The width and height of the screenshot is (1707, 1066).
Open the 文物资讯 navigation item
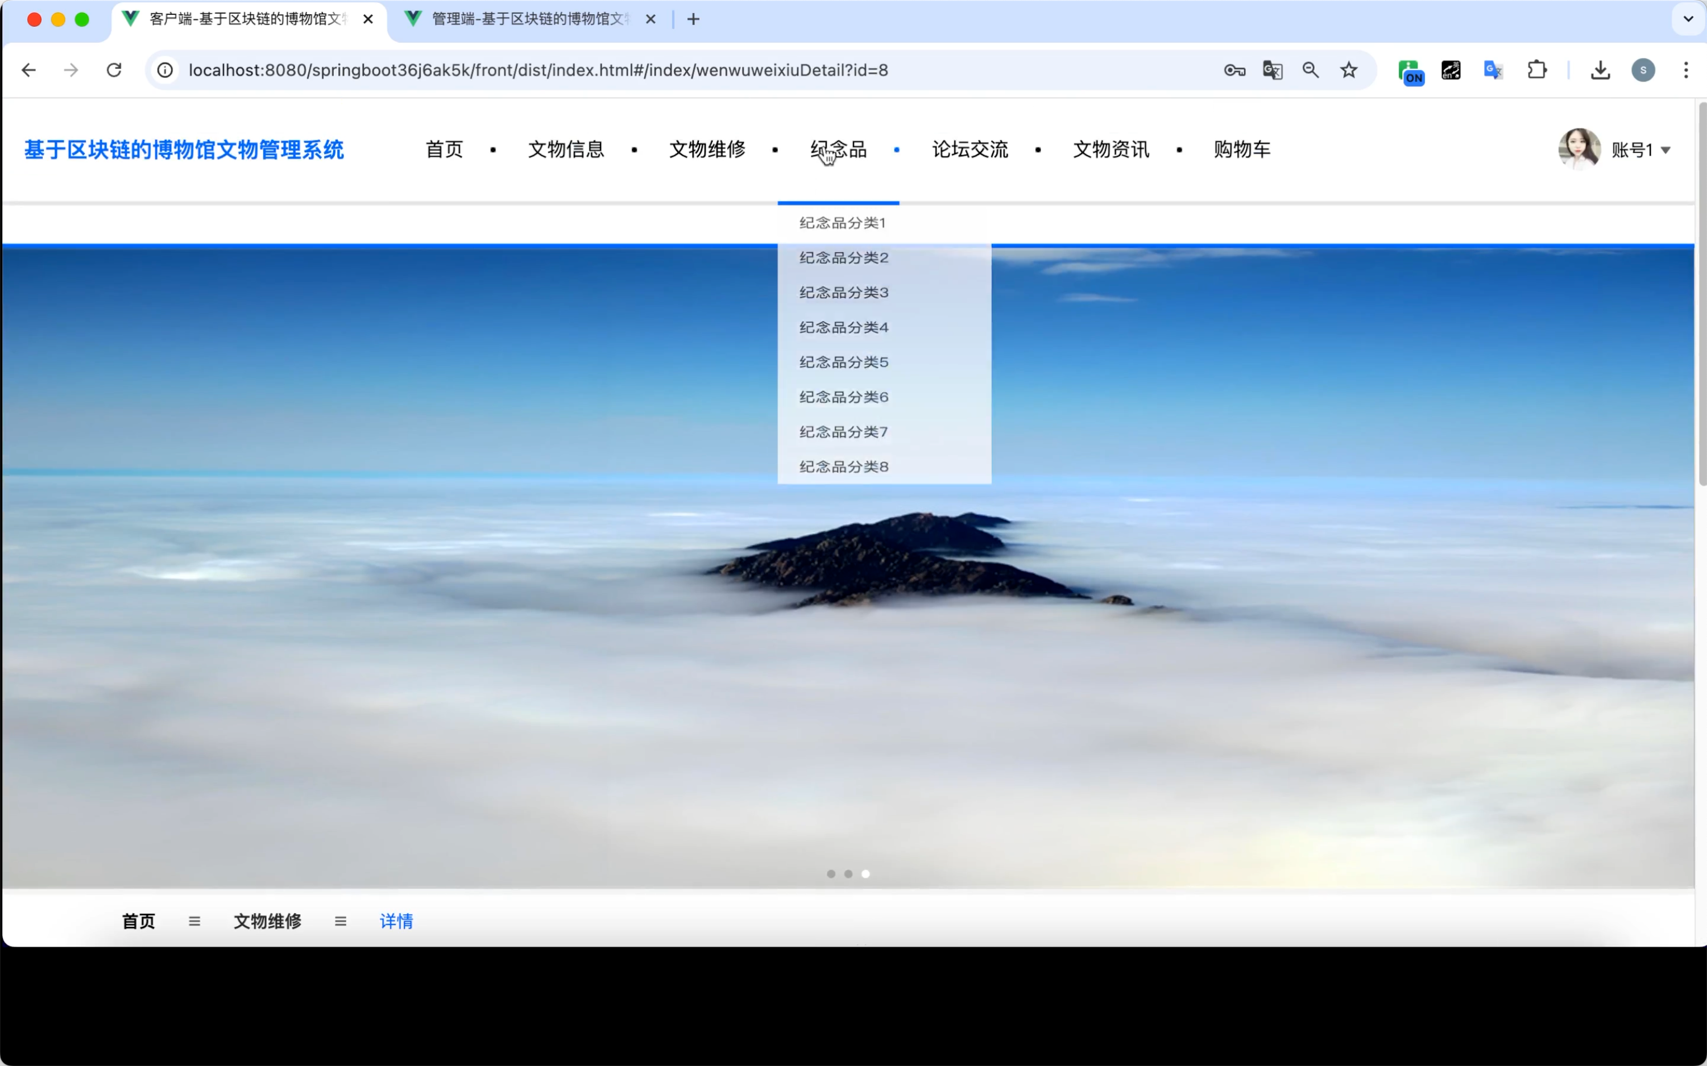click(x=1111, y=149)
